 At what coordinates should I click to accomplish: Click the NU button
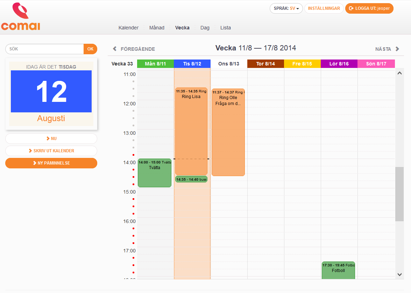(51, 139)
